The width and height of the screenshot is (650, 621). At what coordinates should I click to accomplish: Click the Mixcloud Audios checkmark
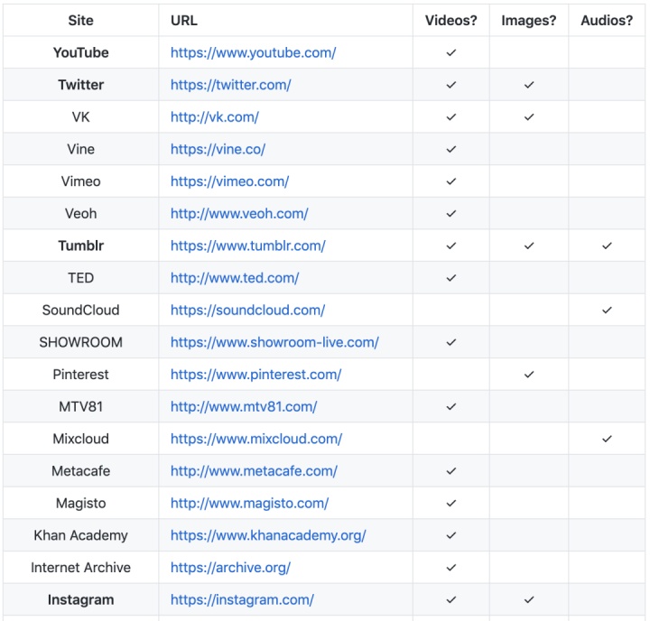coord(607,439)
